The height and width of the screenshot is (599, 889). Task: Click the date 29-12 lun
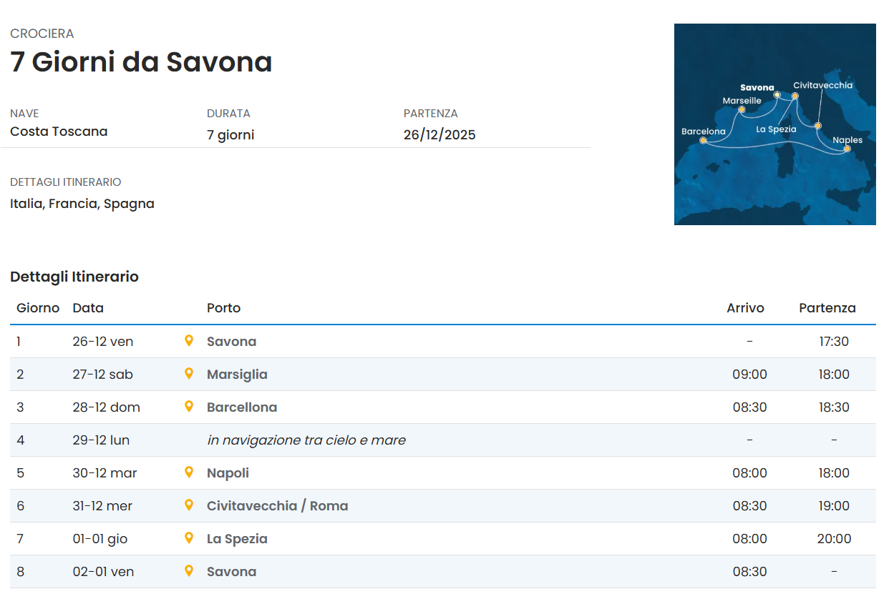click(x=101, y=440)
